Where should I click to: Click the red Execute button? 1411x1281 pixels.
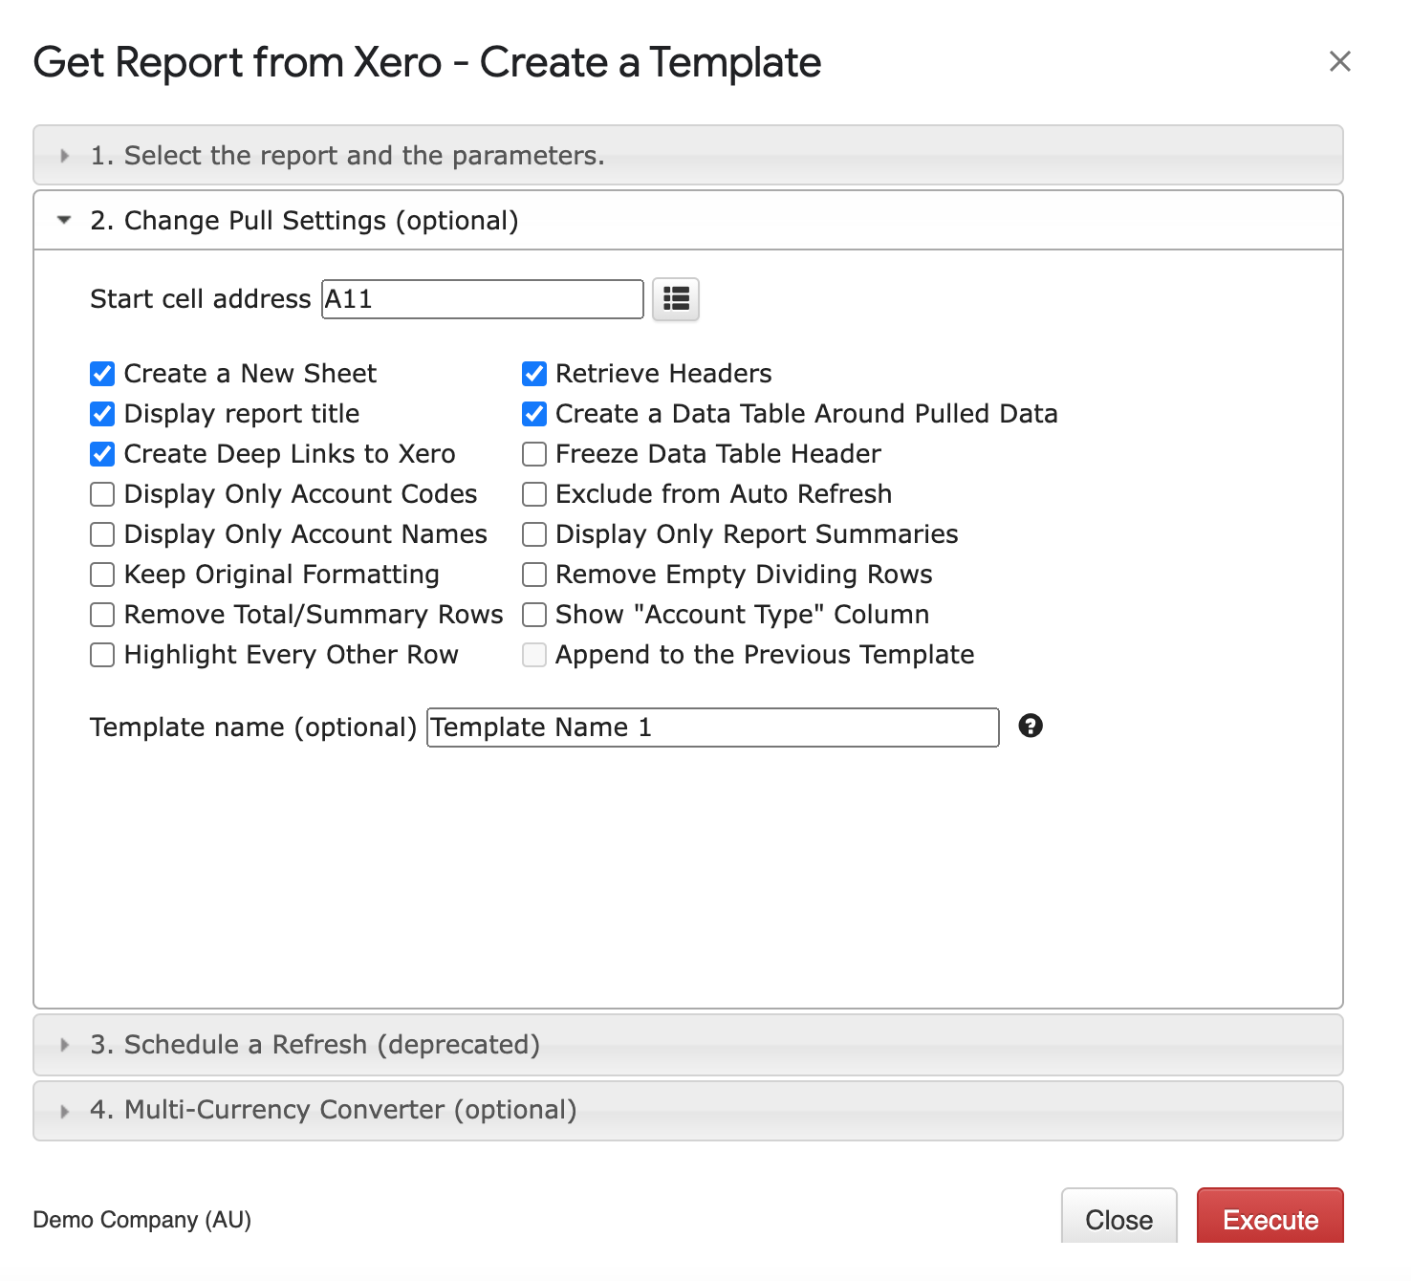1270,1216
